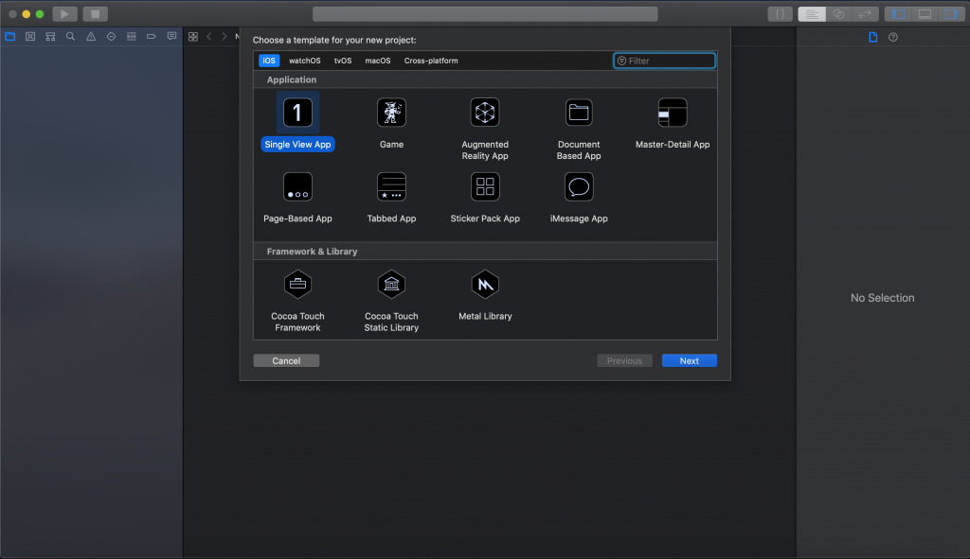Viewport: 970px width, 559px height.
Task: Select the Cocoa Touch Static Library template
Action: coord(391,301)
